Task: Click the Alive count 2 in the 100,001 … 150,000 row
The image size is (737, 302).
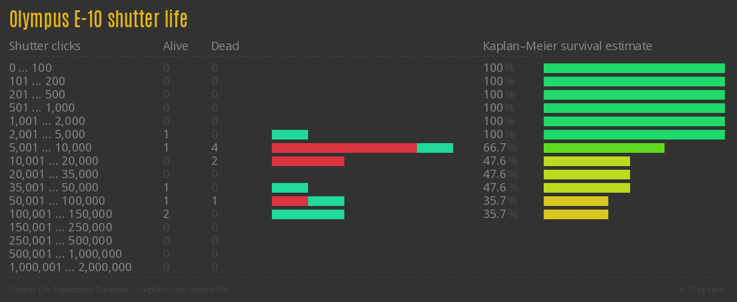Action: (x=166, y=214)
